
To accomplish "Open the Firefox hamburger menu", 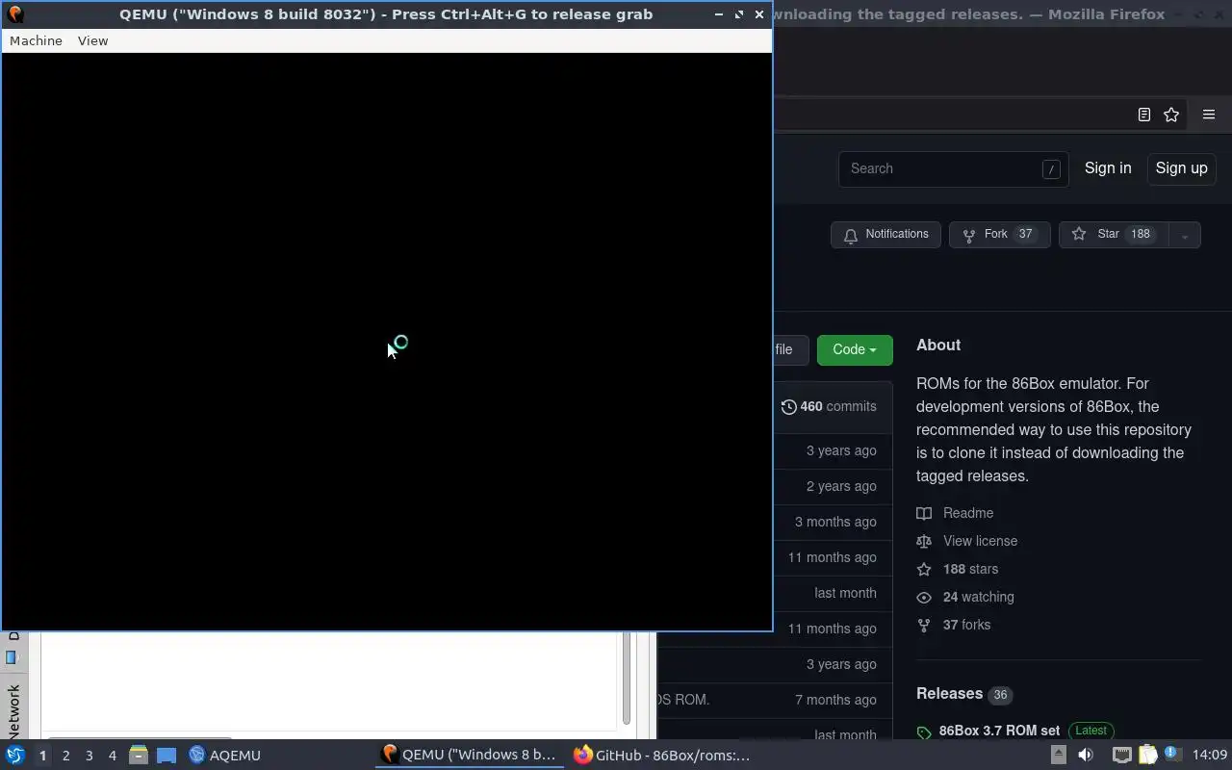I will [1209, 115].
